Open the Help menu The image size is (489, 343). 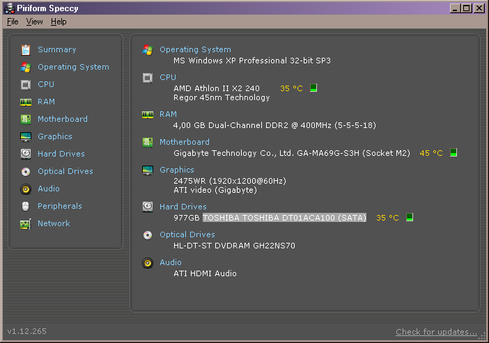tap(59, 22)
